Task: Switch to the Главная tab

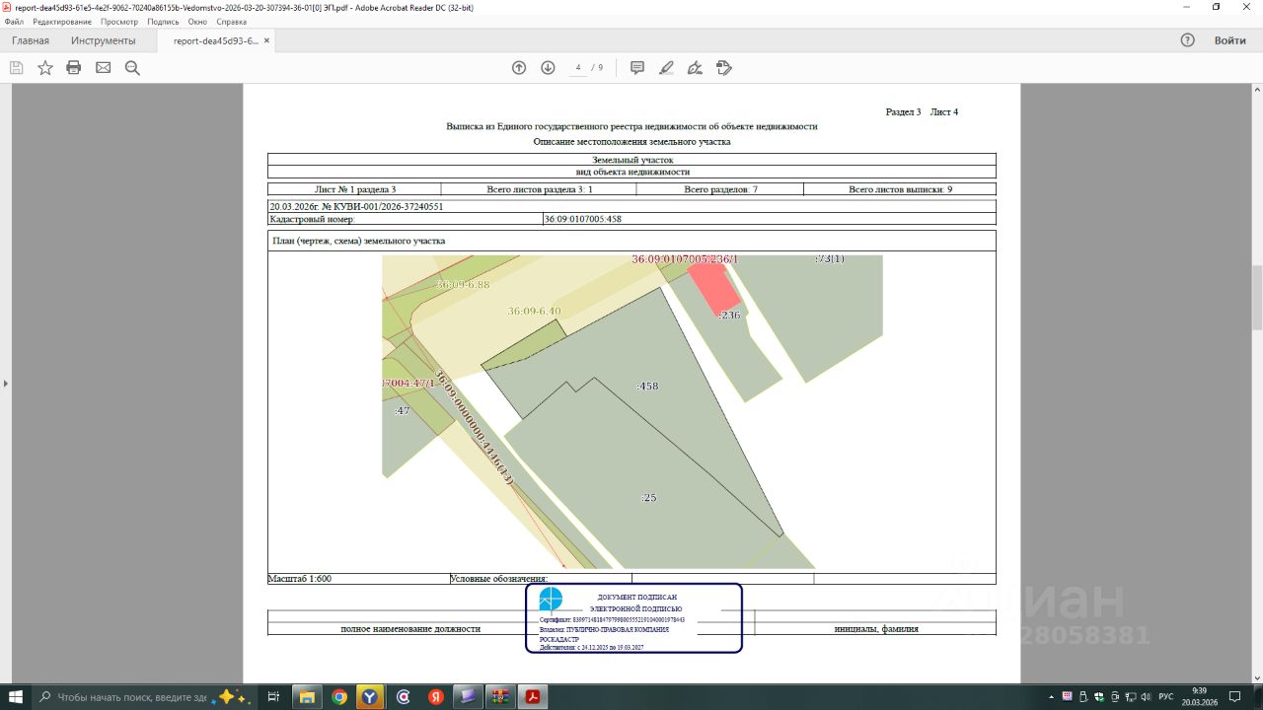Action: coord(31,40)
